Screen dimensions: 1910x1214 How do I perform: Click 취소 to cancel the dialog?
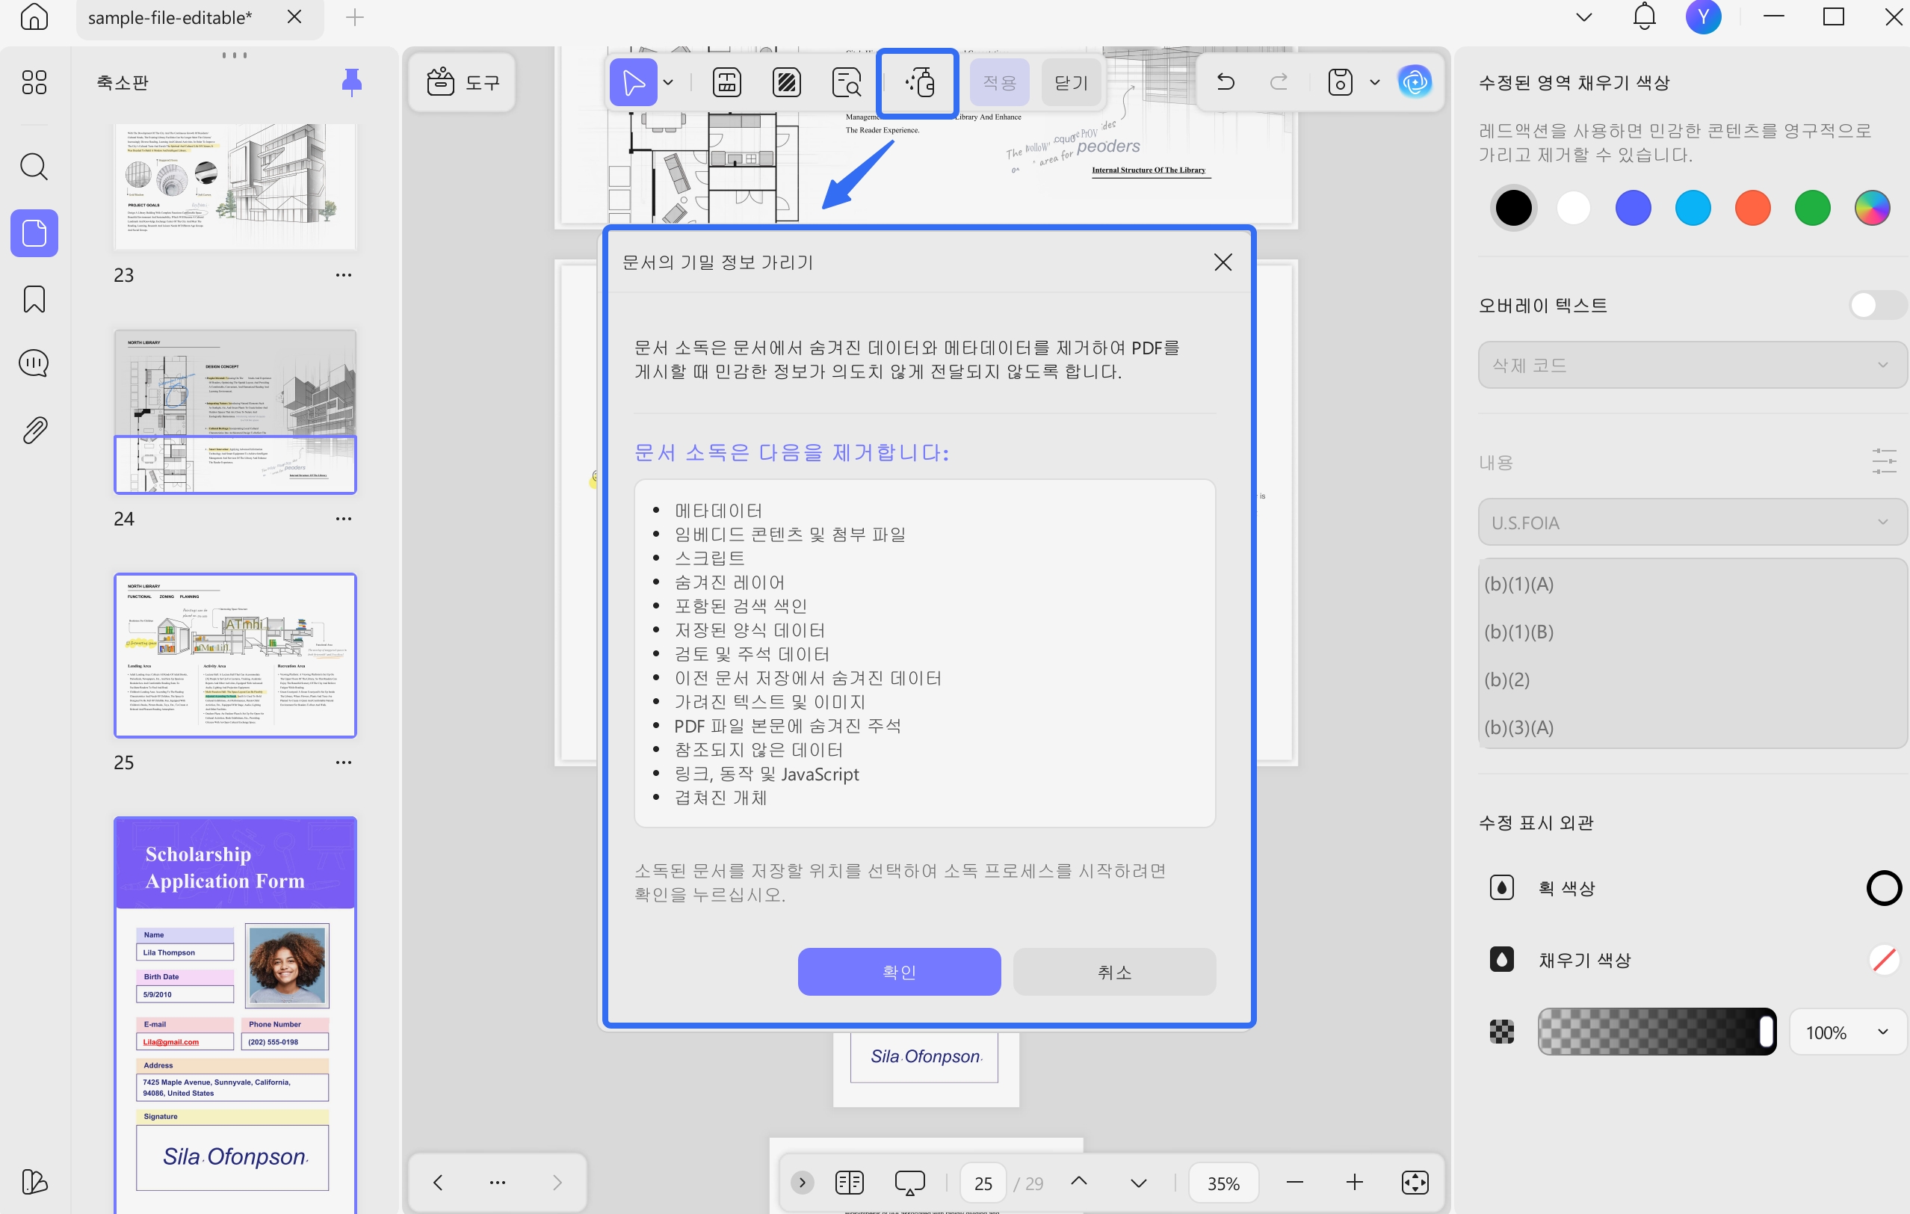click(1114, 972)
